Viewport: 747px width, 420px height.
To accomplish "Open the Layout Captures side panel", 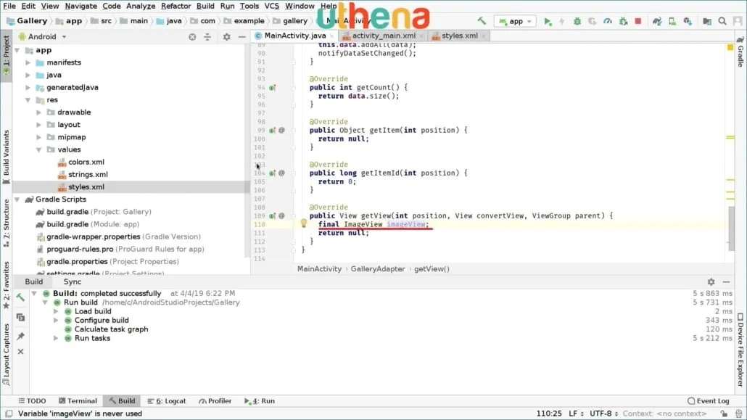I will click(x=7, y=354).
